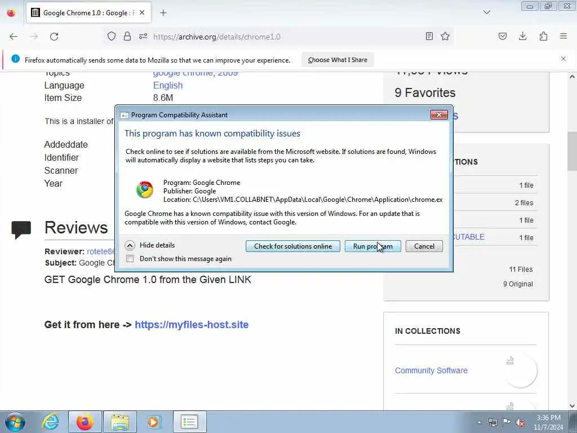Close the Google Chrome 1.0 tab
Screen dimensions: 577x433
pos(142,12)
